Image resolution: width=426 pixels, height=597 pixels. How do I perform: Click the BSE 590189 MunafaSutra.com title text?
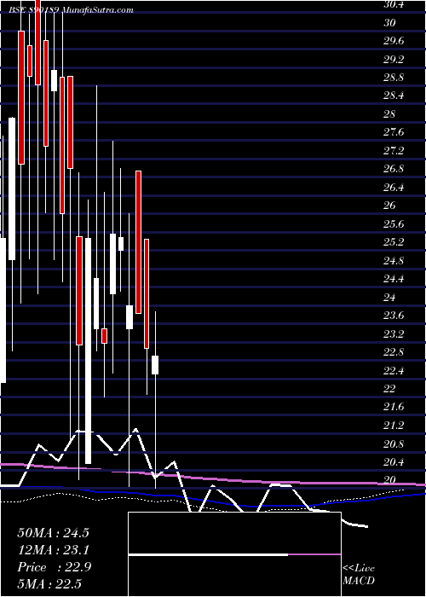coord(71,10)
